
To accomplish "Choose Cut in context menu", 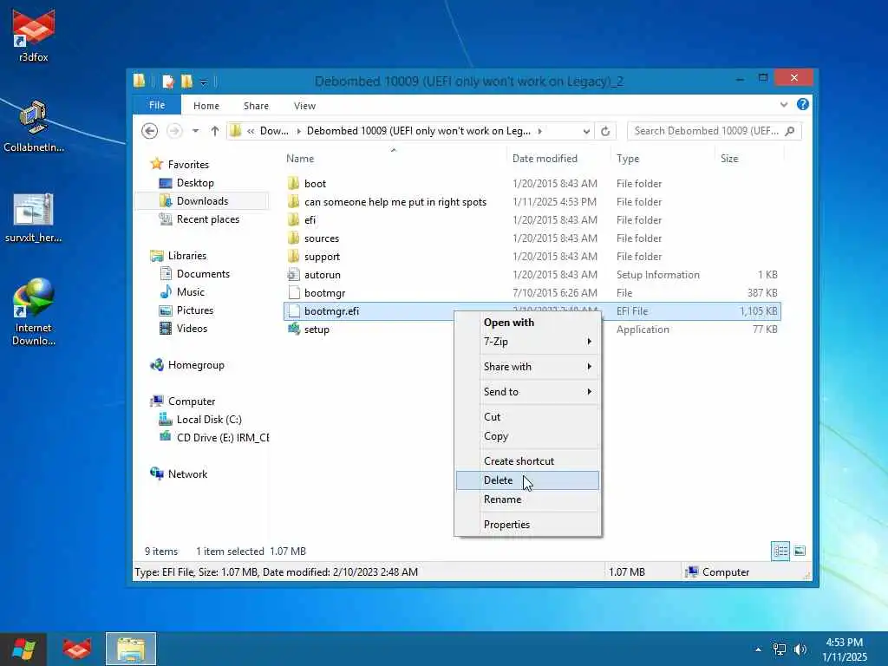I will pyautogui.click(x=527, y=417).
